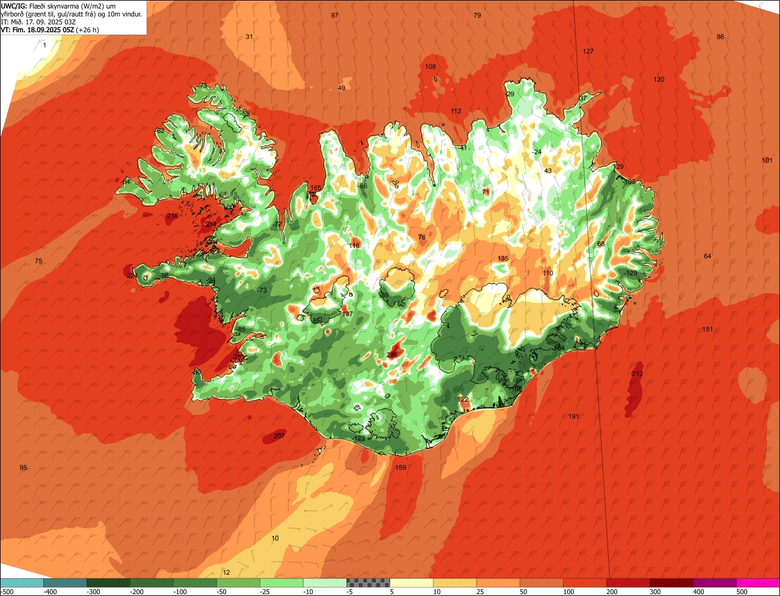Select the map value 86
Screen dimensions: 780x596
pos(720,37)
